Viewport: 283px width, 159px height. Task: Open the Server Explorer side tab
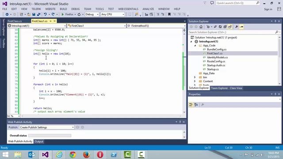4,27
